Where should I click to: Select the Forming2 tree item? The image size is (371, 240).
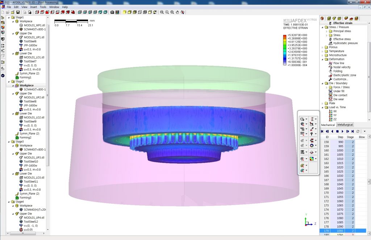(x=25, y=138)
